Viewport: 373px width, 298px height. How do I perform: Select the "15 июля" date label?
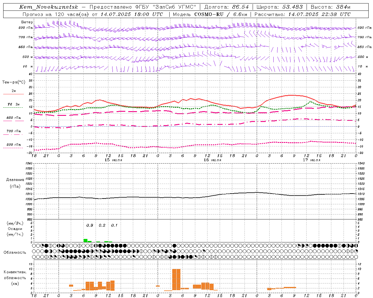(113, 160)
